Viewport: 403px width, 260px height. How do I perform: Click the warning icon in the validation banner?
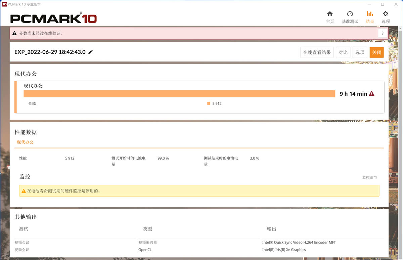[x=14, y=33]
